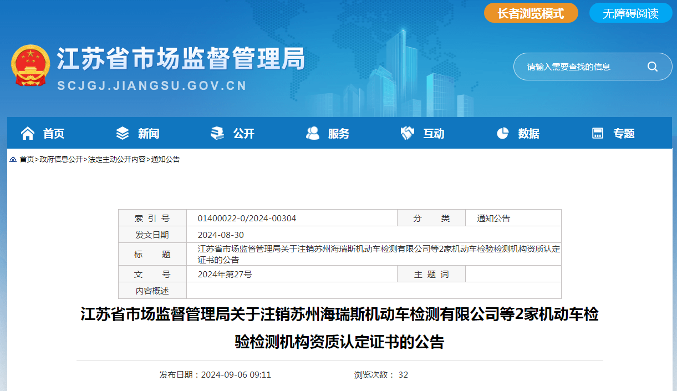Open the 新闻 navigation menu
Screen dimensions: 677x391
coord(149,134)
